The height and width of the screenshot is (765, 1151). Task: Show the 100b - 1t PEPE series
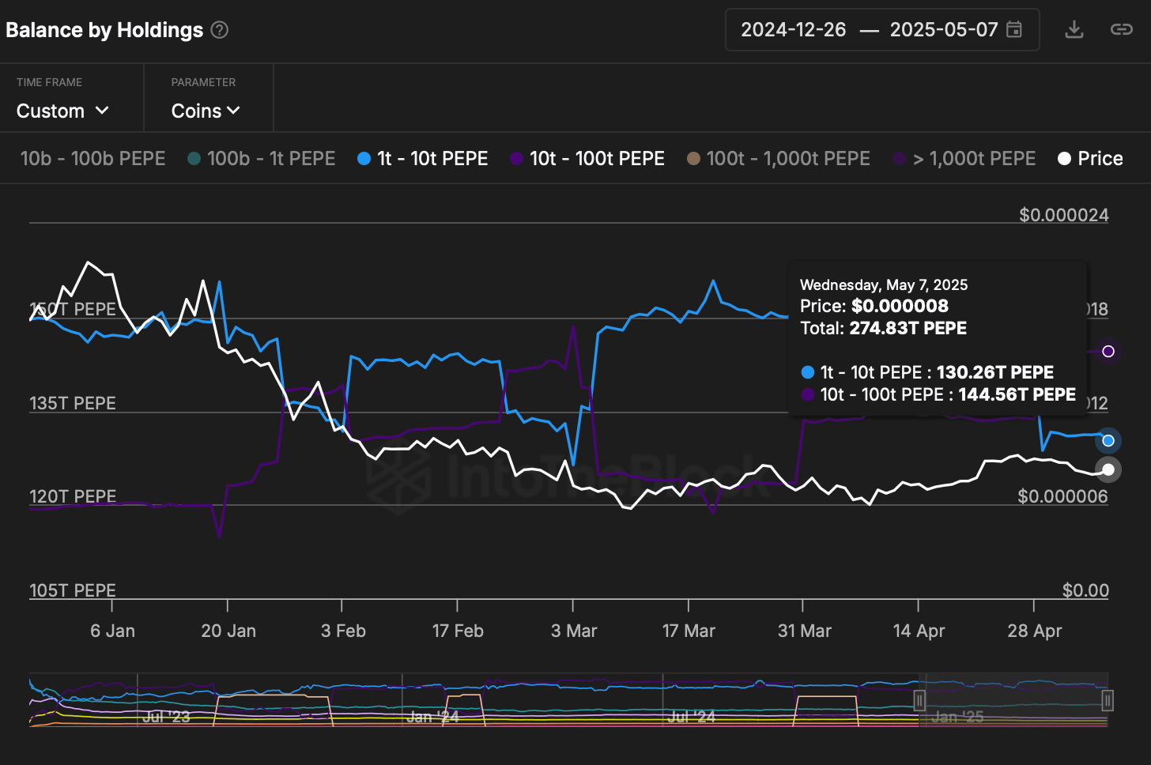click(270, 159)
